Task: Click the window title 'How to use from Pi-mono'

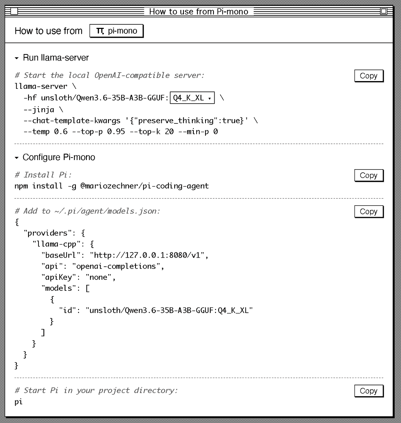Action: pyautogui.click(x=198, y=12)
